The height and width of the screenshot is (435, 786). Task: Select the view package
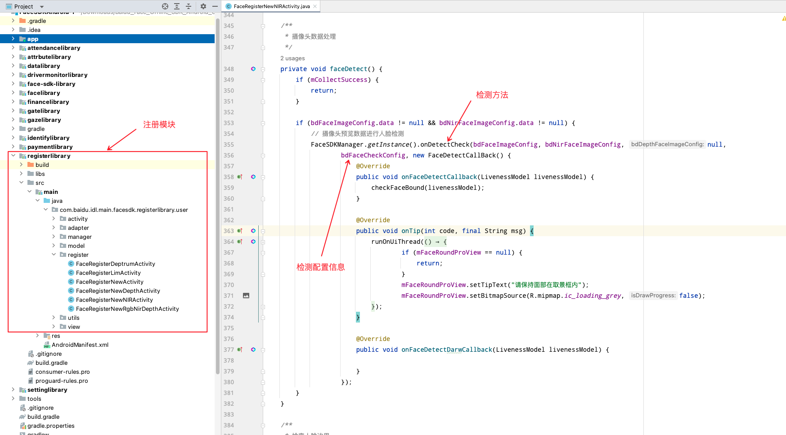click(x=74, y=327)
